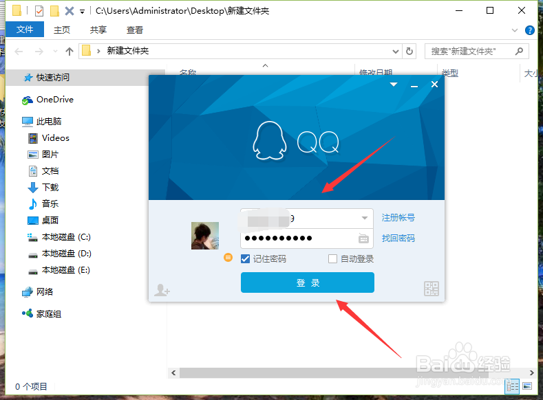543x400 pixels.
Task: Open the soft keyboard icon in password field
Action: pos(363,238)
